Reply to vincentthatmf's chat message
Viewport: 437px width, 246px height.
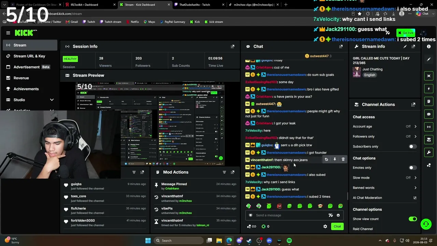click(326, 160)
